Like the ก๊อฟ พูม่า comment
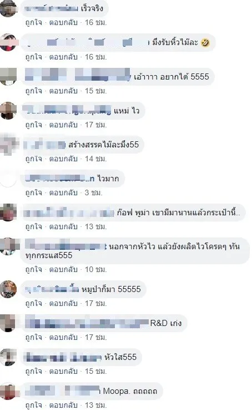252x410 pixels. click(33, 227)
